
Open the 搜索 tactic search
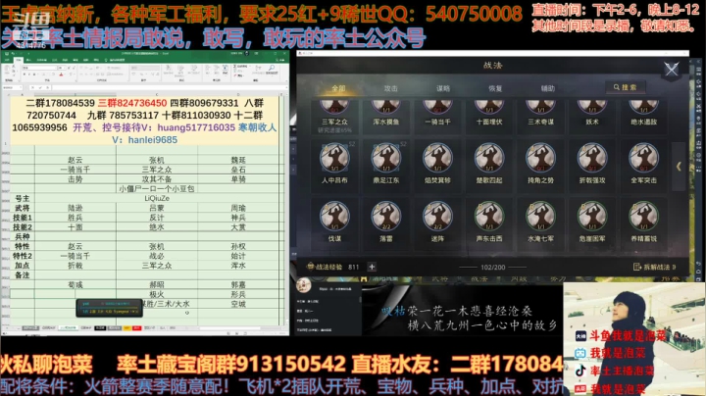tap(626, 87)
